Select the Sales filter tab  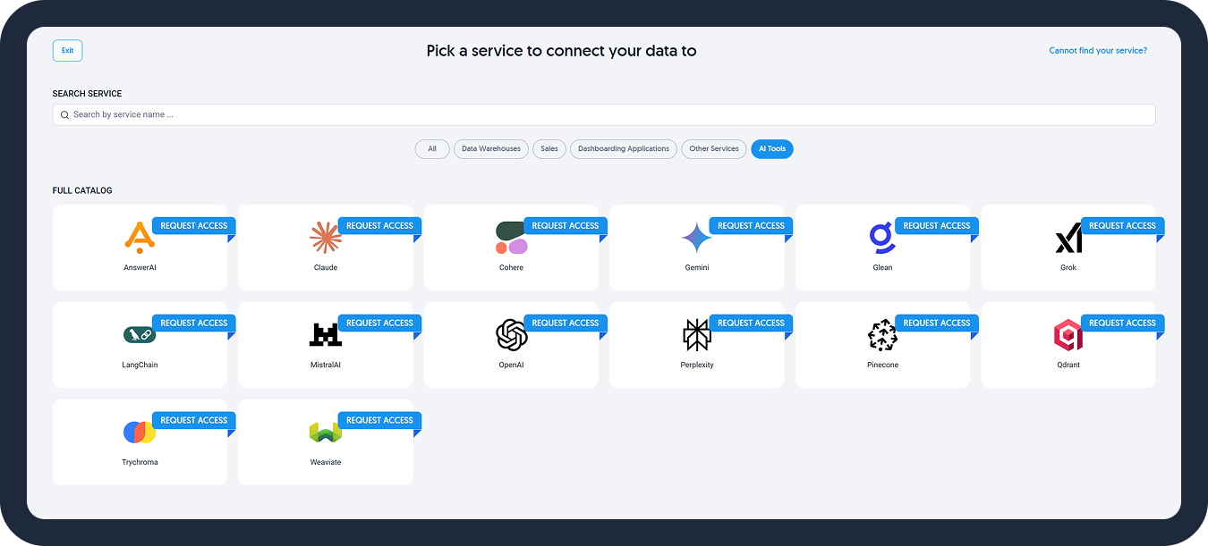549,149
